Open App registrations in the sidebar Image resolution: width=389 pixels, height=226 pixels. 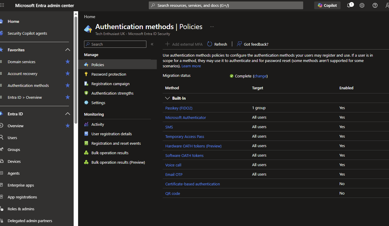point(22,197)
